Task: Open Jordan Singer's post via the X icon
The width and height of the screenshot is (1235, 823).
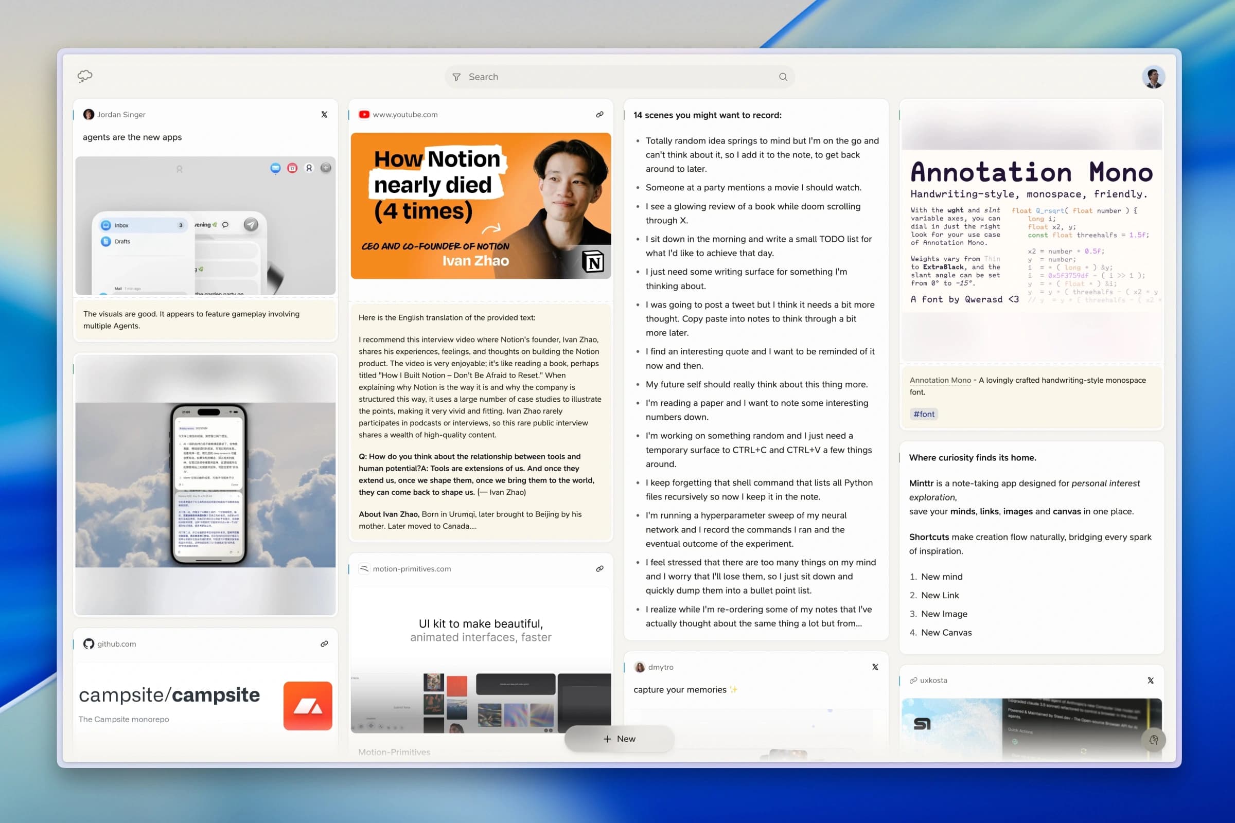Action: coord(324,114)
